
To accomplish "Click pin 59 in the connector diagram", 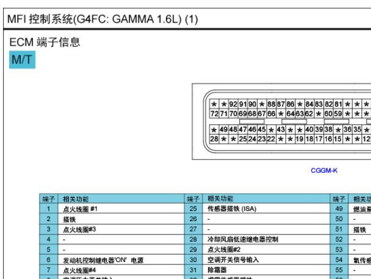I will [338, 114].
